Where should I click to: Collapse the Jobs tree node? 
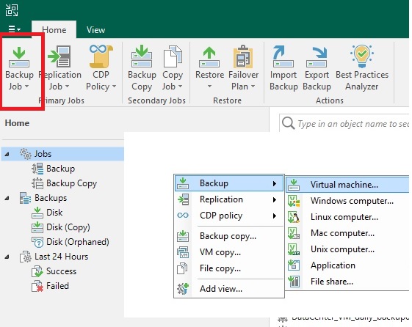pyautogui.click(x=7, y=154)
